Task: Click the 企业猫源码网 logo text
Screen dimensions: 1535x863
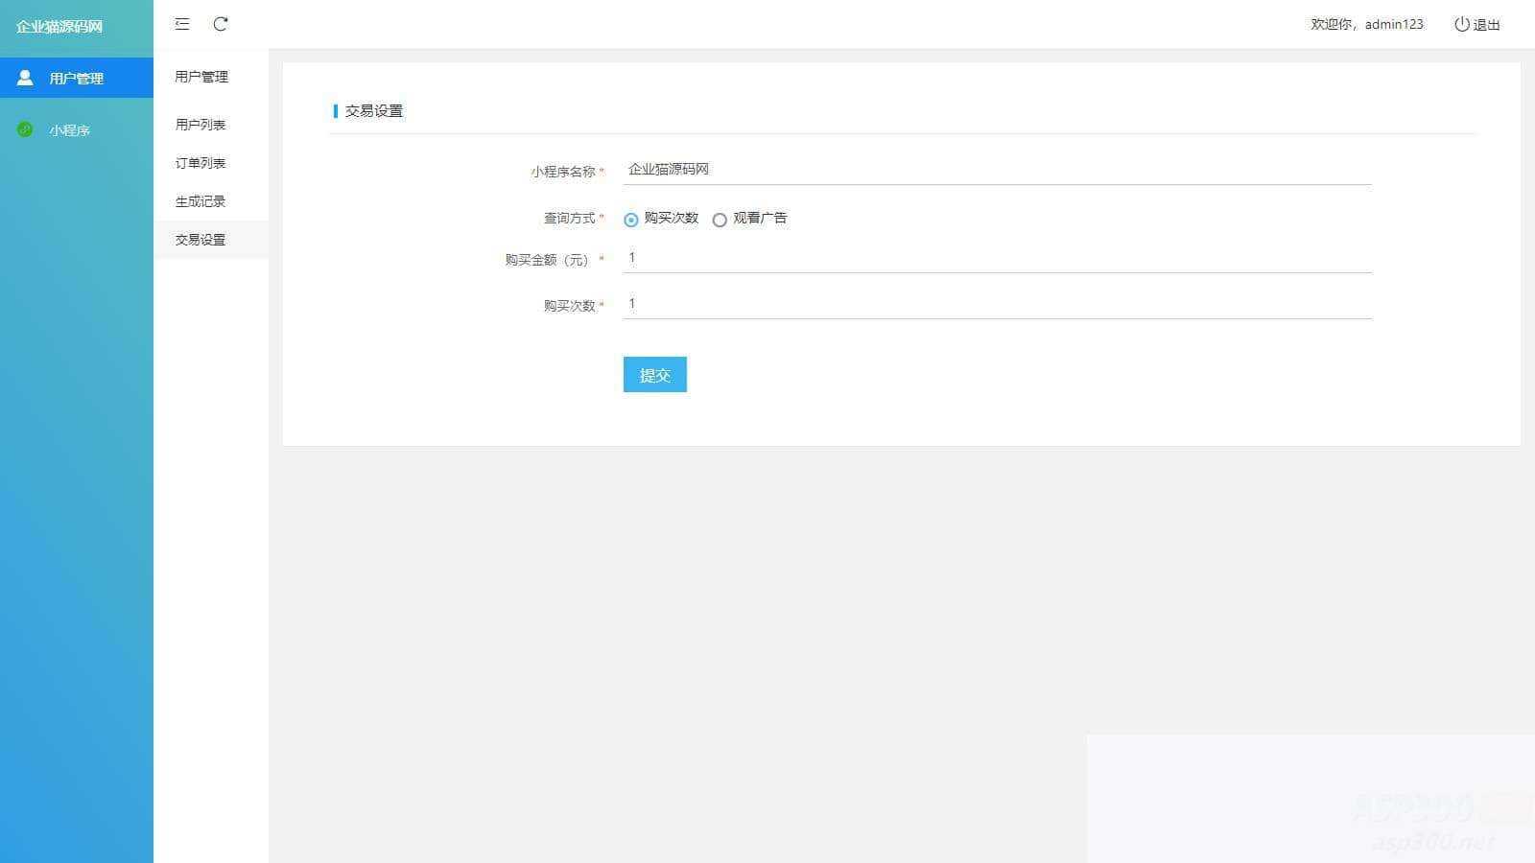Action: point(59,28)
